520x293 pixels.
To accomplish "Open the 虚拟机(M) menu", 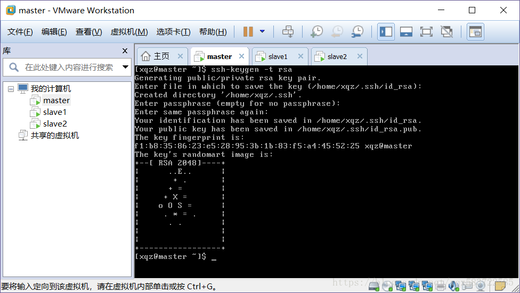I will tap(129, 32).
